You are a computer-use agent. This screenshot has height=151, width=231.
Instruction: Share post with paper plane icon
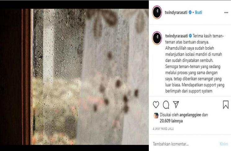pos(176,104)
